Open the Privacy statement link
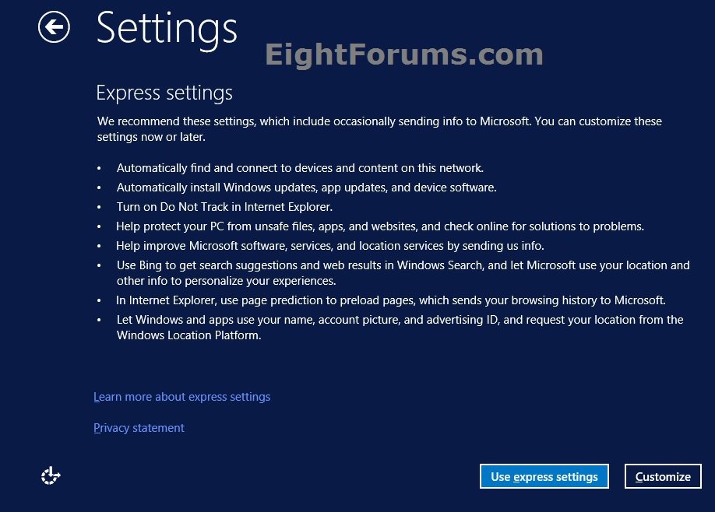Viewport: 715px width, 512px height. (x=139, y=428)
